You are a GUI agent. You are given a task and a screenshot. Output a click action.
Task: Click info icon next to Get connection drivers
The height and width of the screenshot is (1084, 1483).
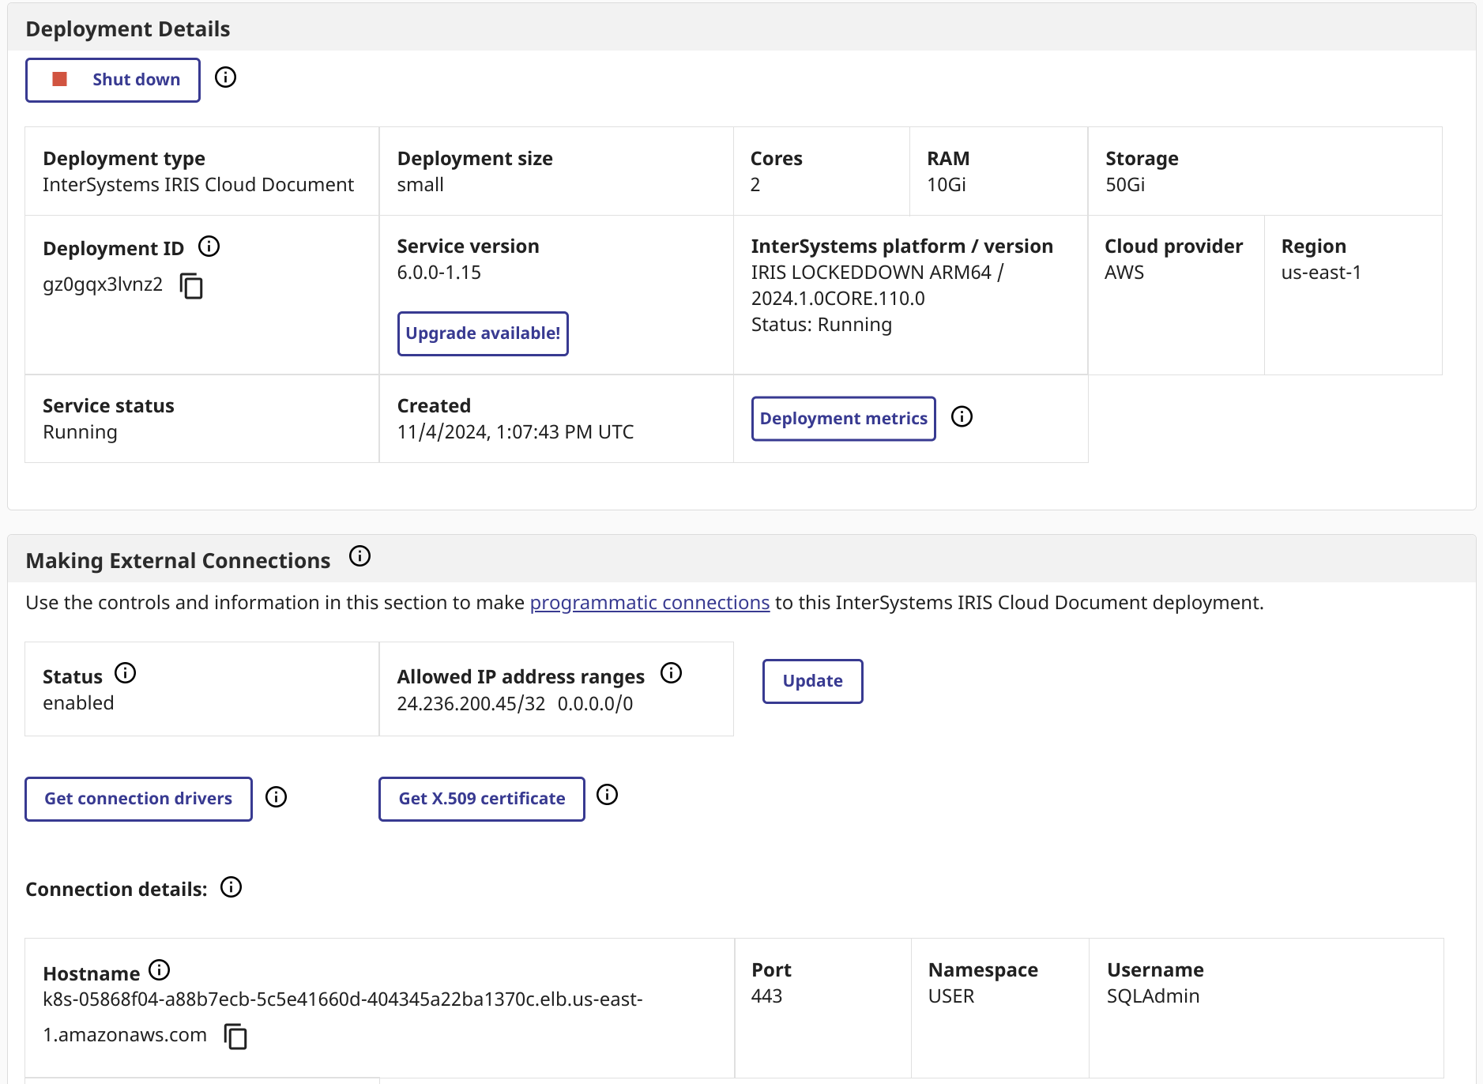click(276, 797)
